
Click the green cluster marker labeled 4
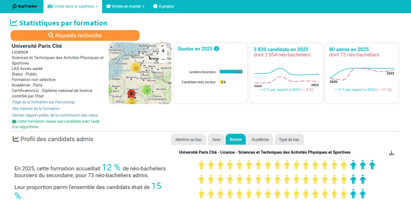(x=147, y=90)
